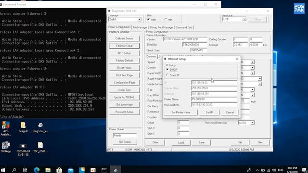The height and width of the screenshot is (173, 308).
Task: Open the DIGIApp desktop icon
Action: coord(6,147)
